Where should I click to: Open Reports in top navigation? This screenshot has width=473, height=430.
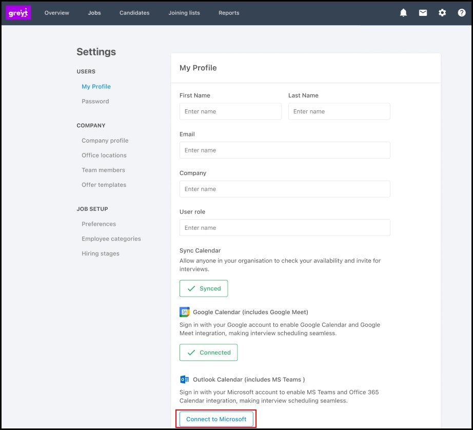(229, 13)
